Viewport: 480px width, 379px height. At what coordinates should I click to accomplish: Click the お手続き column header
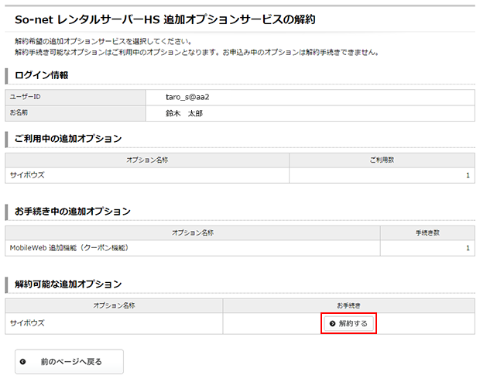point(348,305)
